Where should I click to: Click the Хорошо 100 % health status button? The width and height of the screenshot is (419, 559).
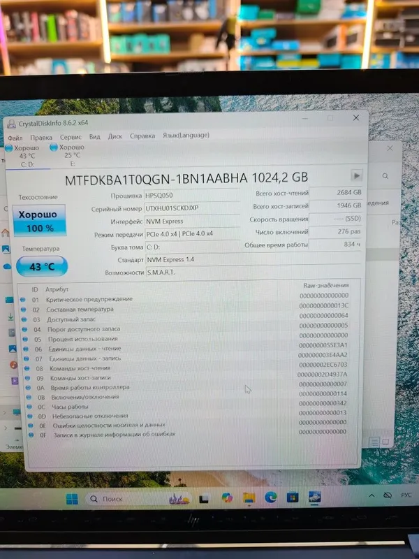(x=40, y=221)
